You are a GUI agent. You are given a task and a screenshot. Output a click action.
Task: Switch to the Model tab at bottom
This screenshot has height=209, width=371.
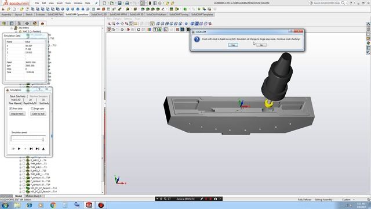point(19,196)
